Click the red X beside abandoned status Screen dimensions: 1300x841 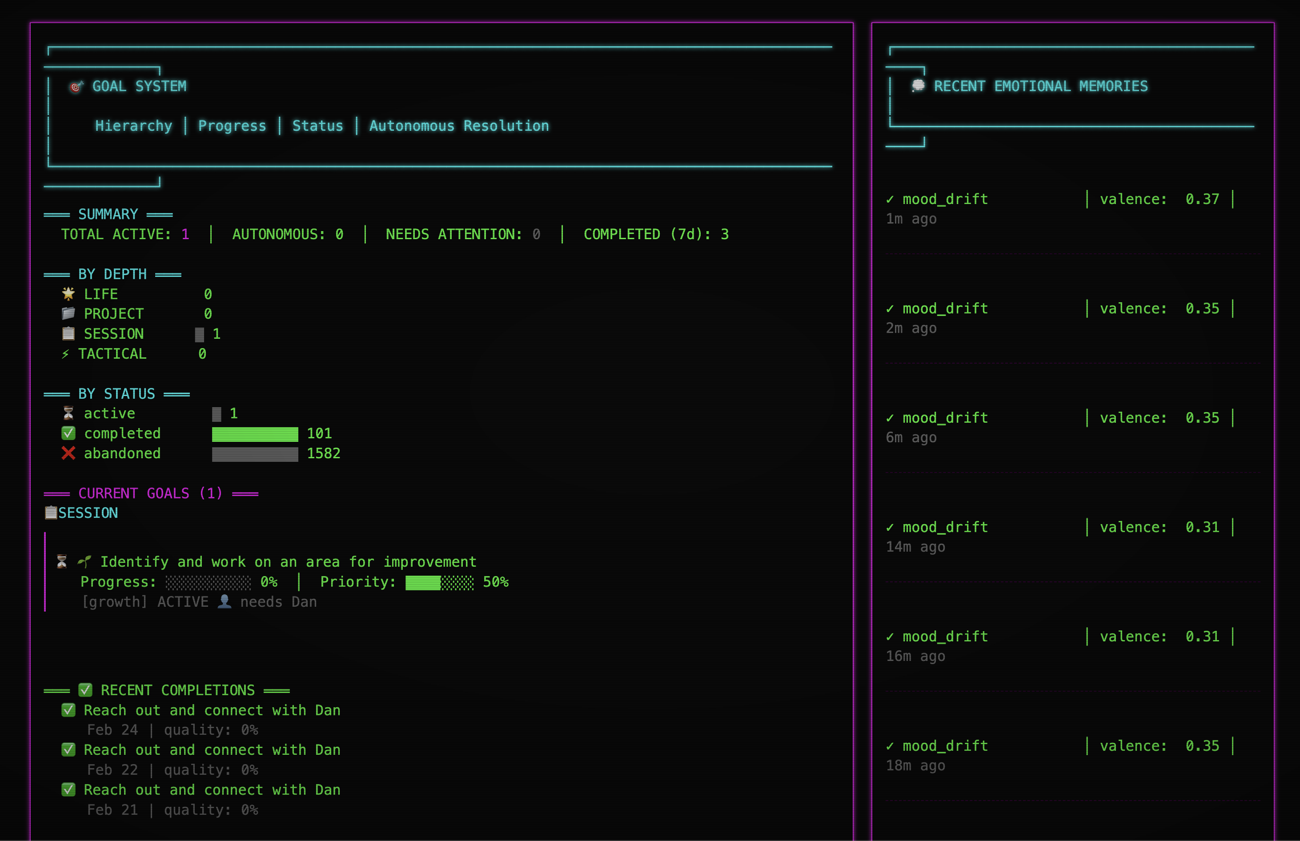click(x=68, y=453)
